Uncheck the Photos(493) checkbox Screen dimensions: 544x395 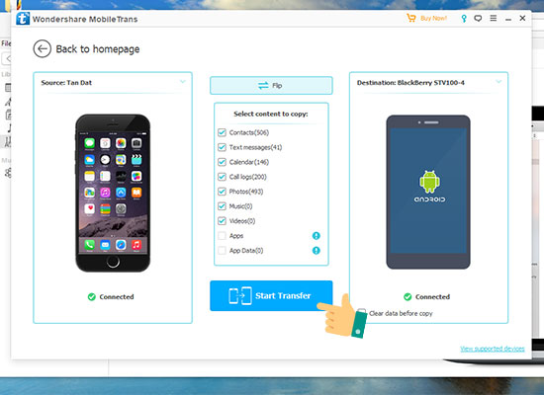222,192
